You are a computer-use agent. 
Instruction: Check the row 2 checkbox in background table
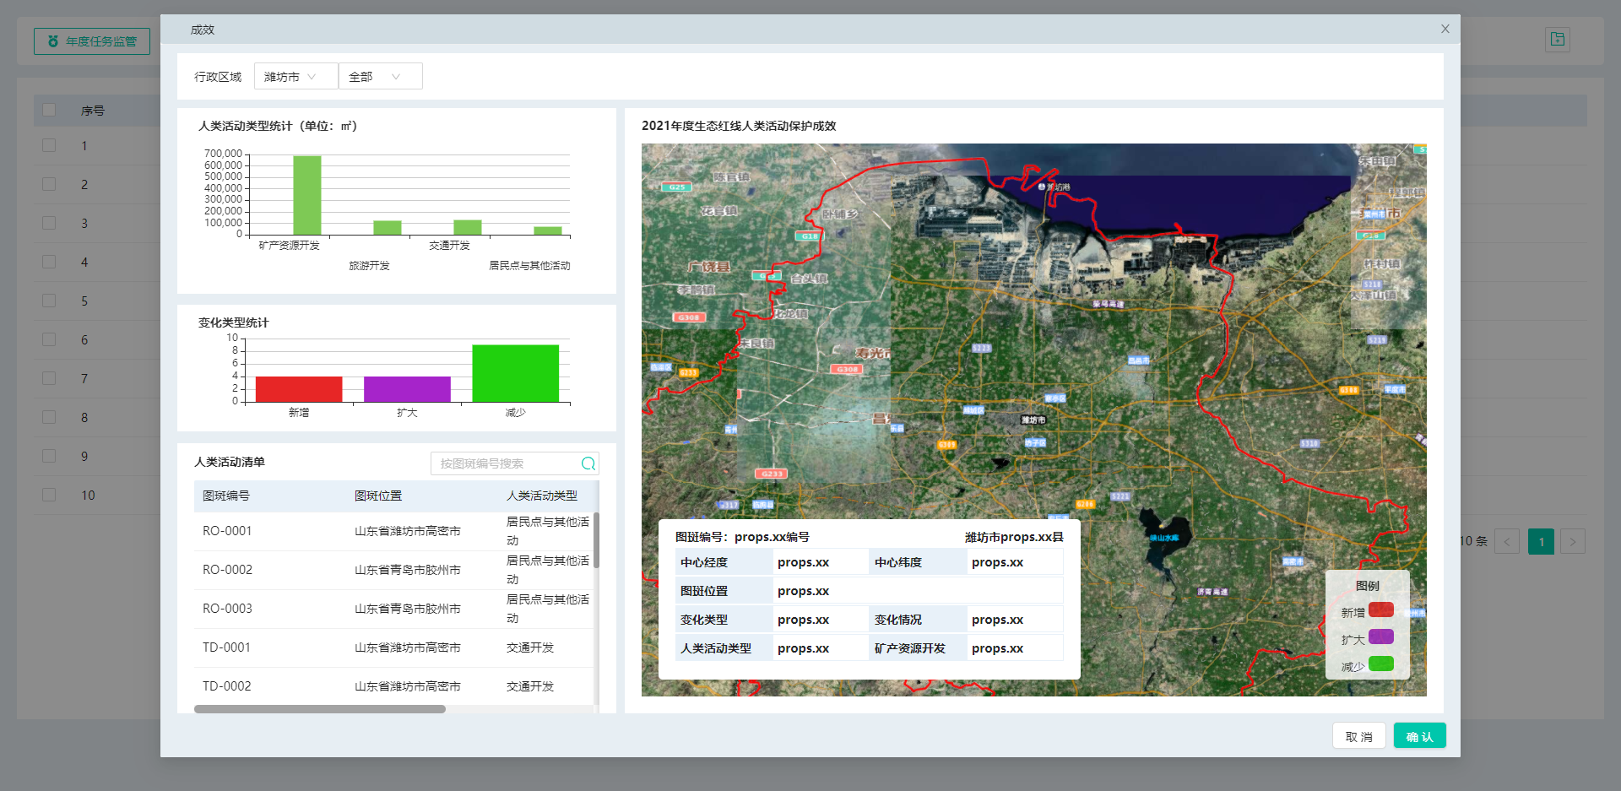tap(49, 184)
